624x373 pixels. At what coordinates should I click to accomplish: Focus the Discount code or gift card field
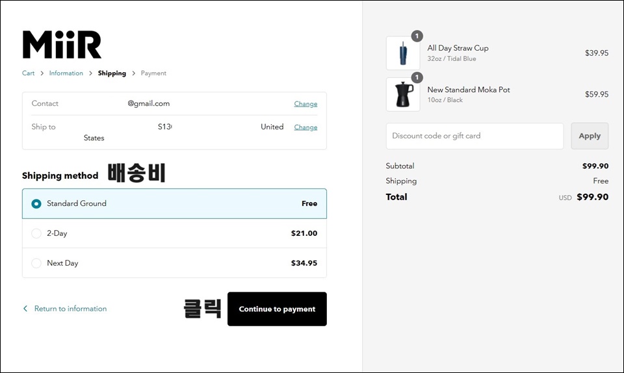[x=474, y=136]
